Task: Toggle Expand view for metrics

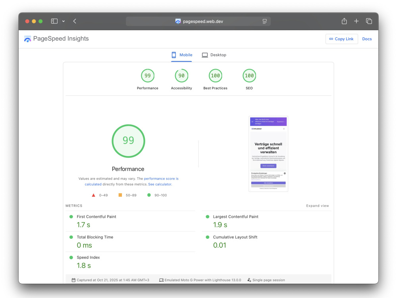Action: click(x=318, y=206)
